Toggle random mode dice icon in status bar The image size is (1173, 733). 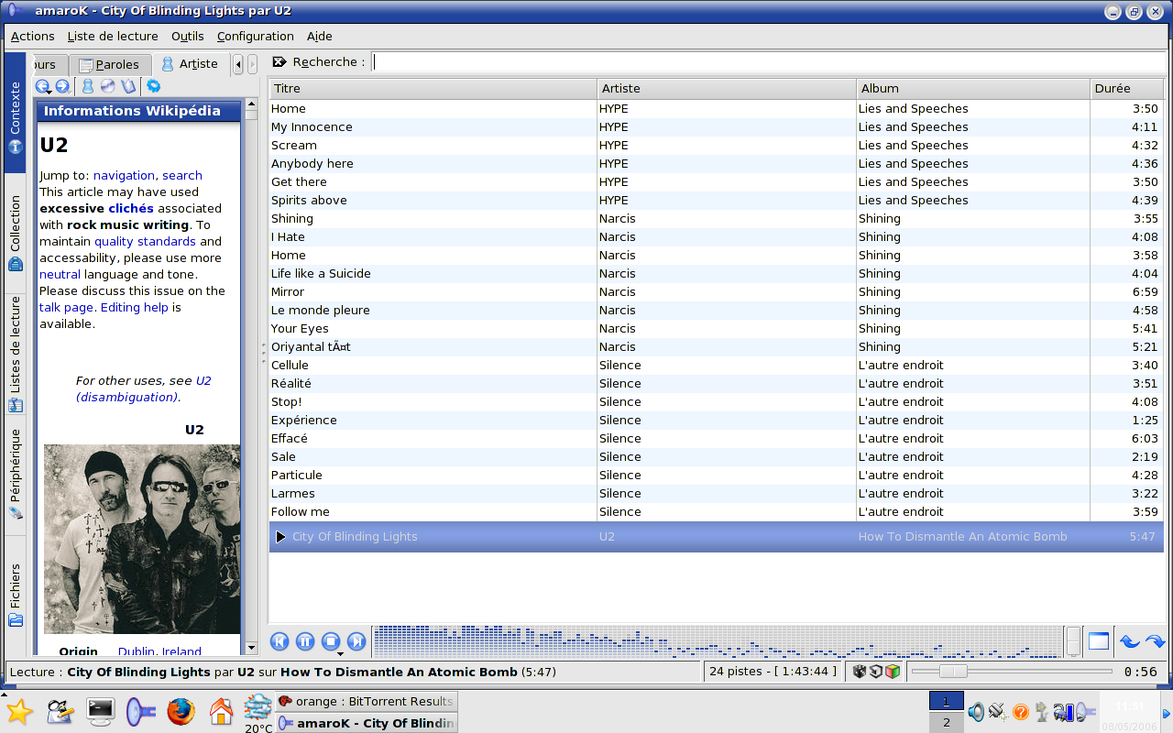tap(860, 672)
